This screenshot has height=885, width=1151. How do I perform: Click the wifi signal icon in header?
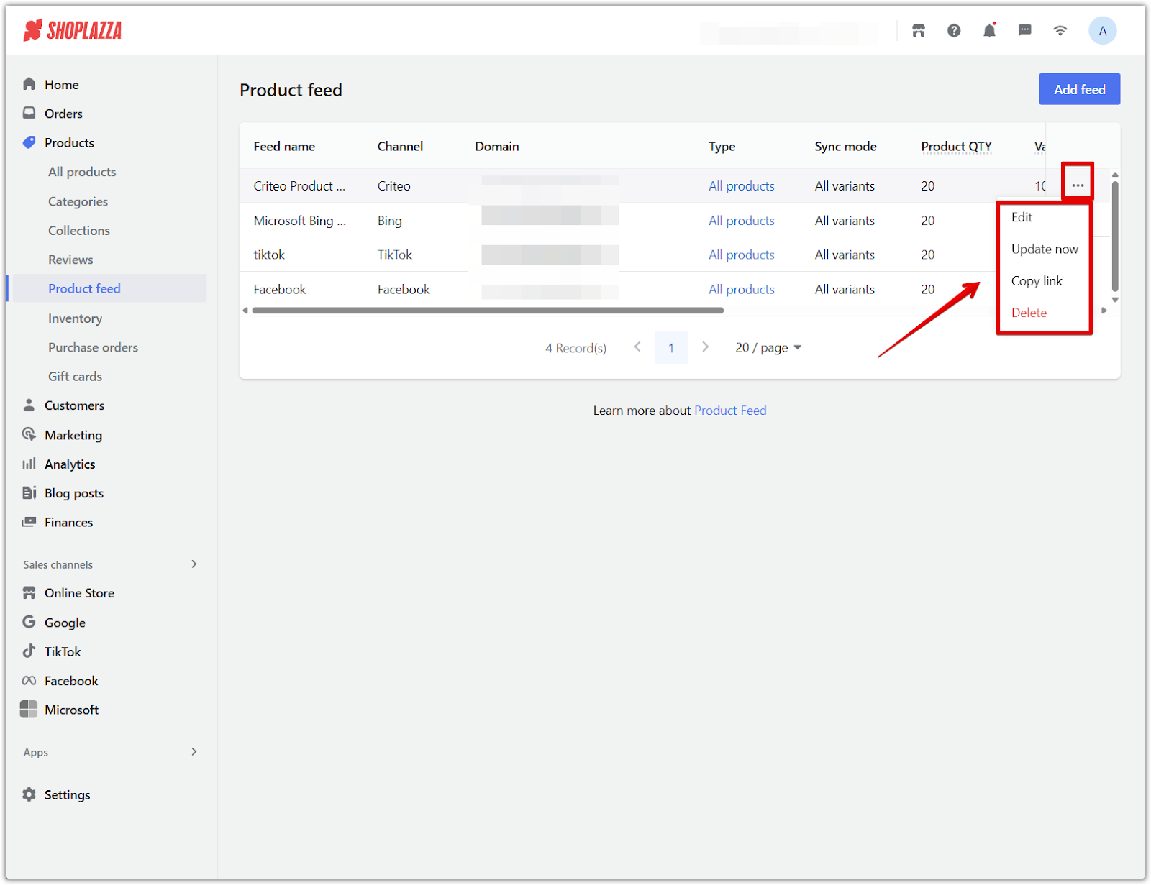1060,30
